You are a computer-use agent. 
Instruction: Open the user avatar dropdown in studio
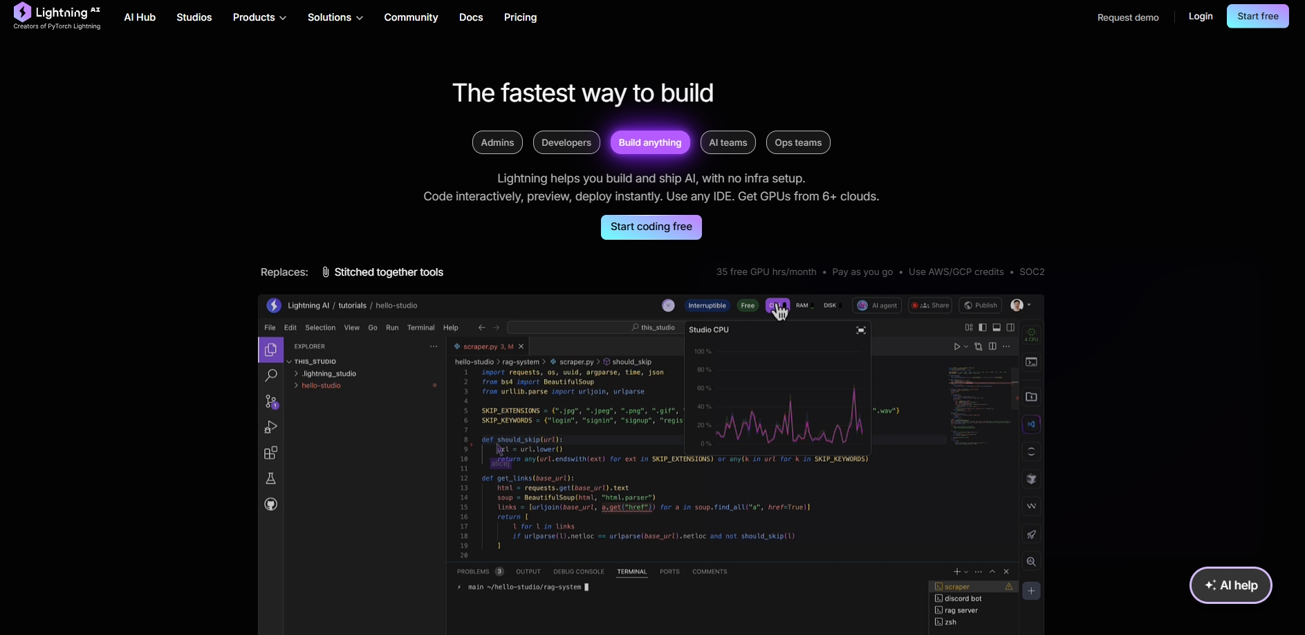(1021, 305)
